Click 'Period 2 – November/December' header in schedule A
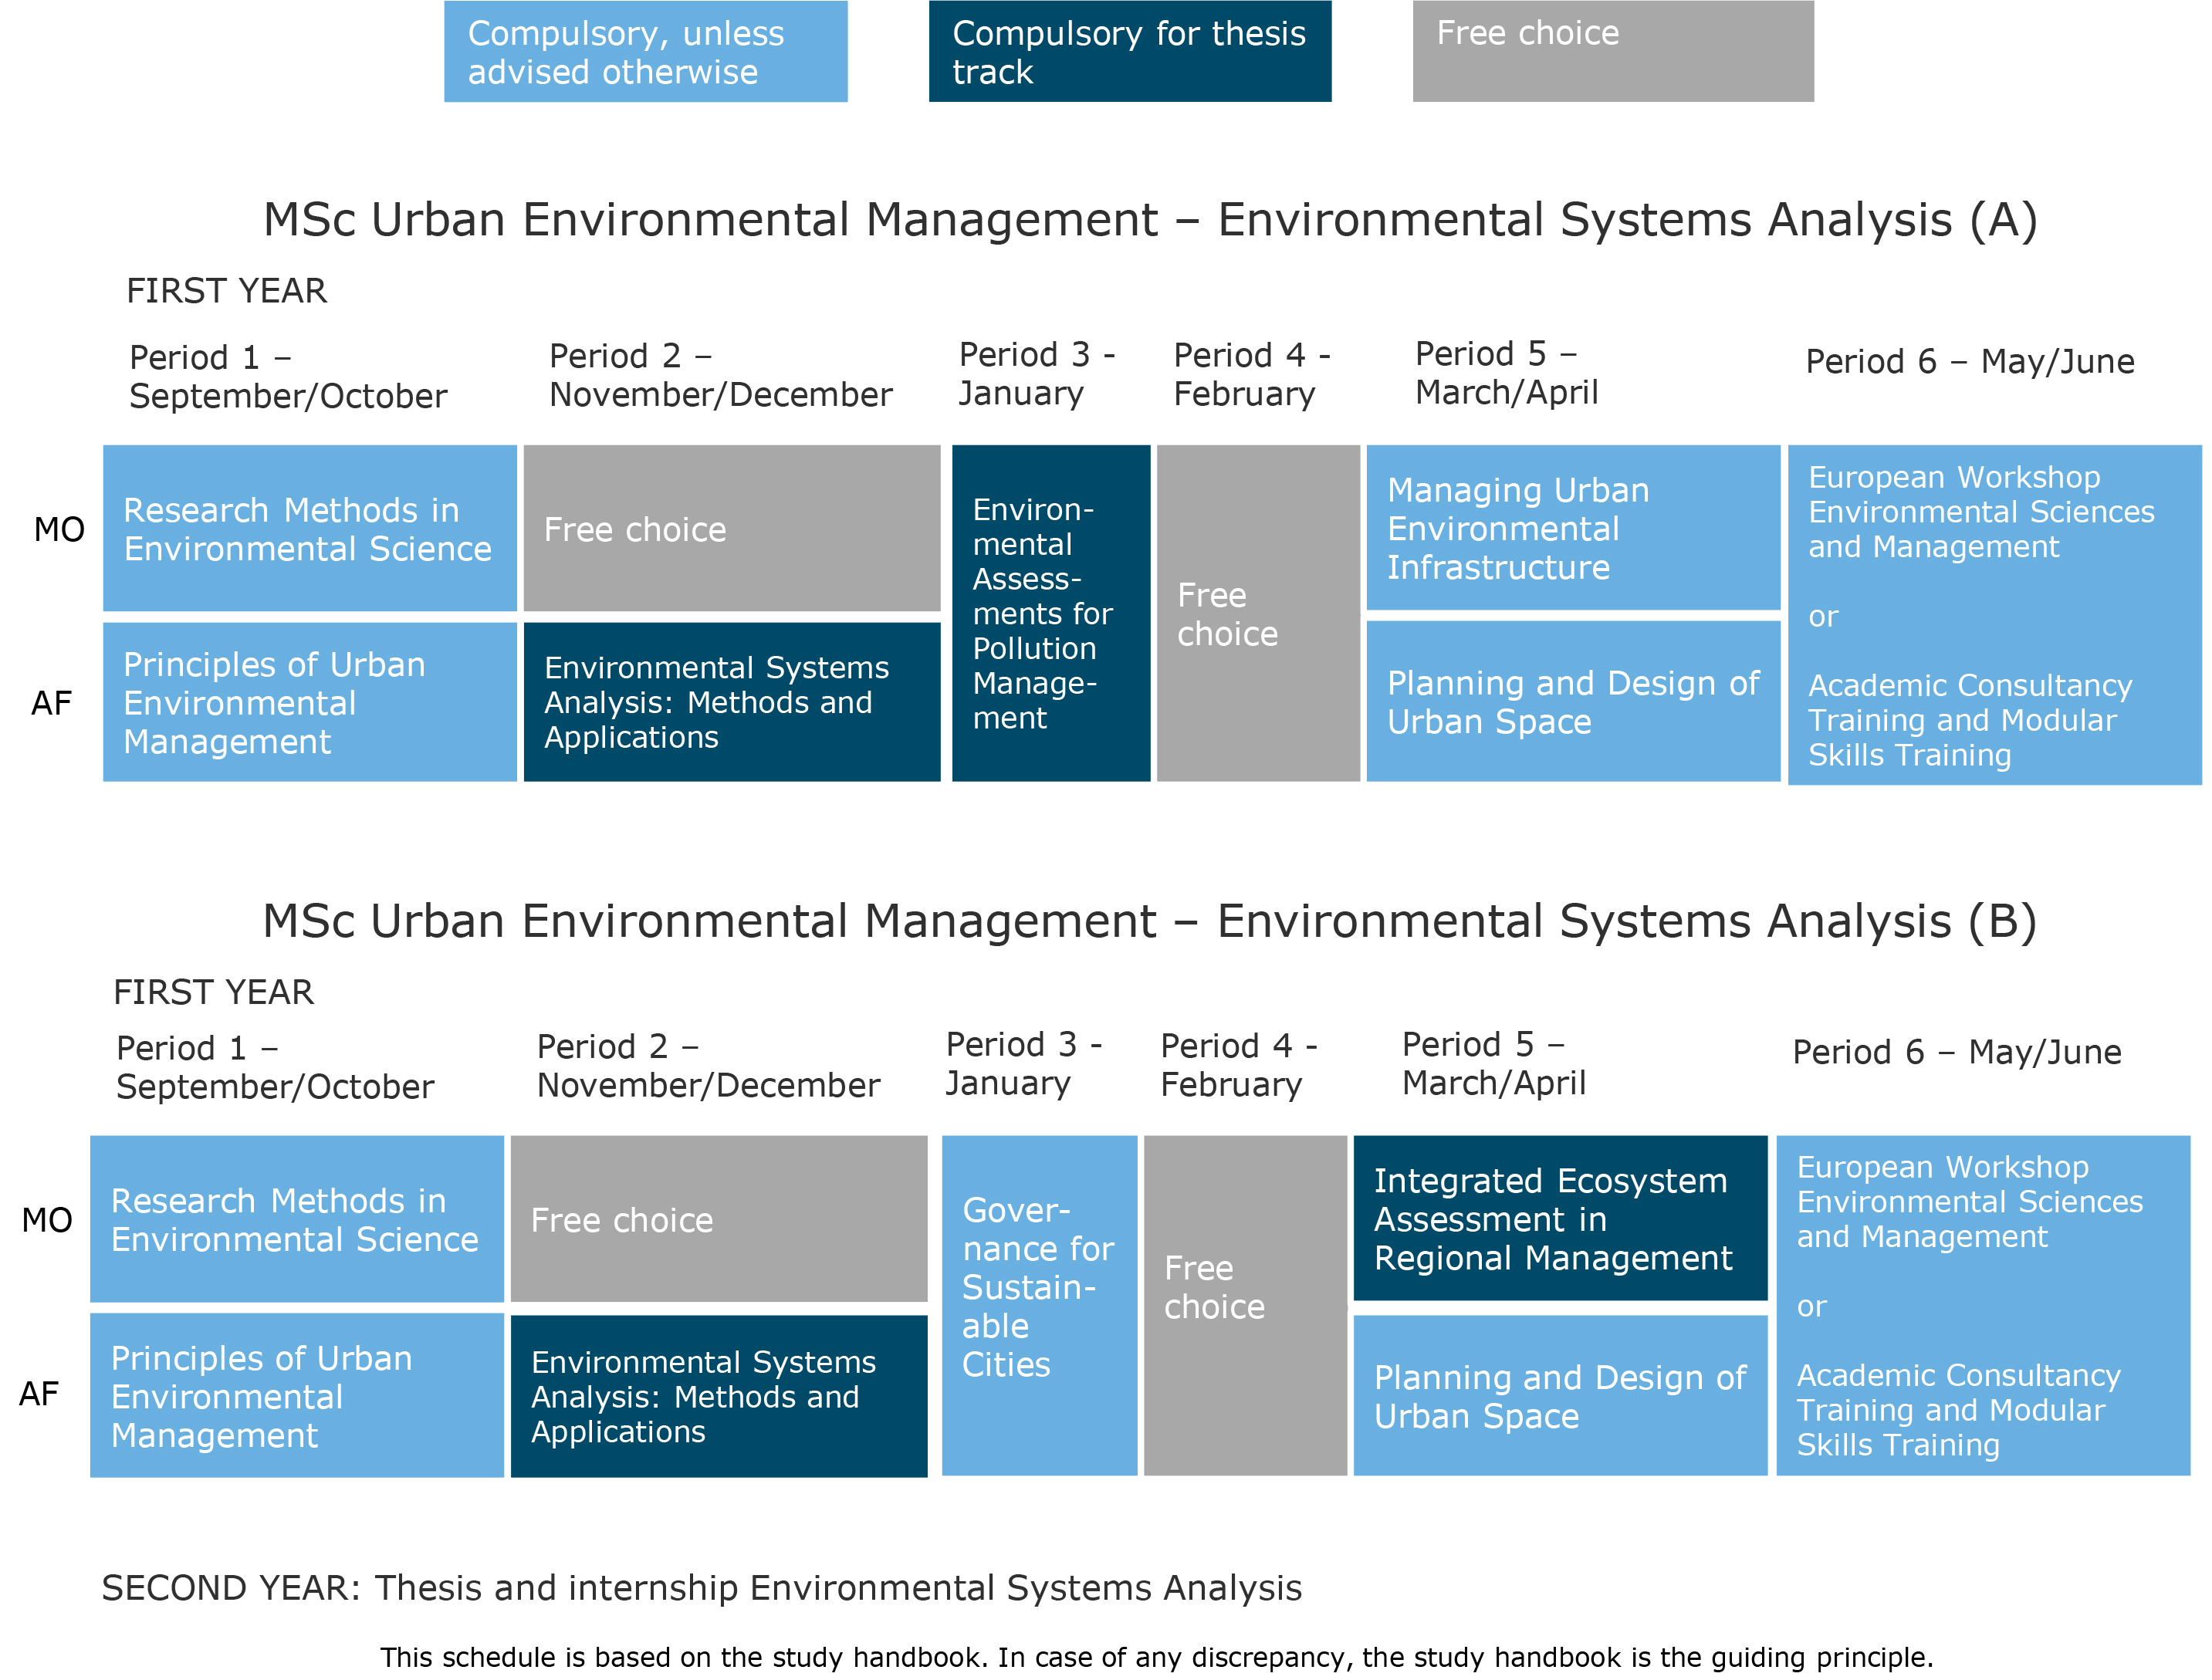 (720, 375)
